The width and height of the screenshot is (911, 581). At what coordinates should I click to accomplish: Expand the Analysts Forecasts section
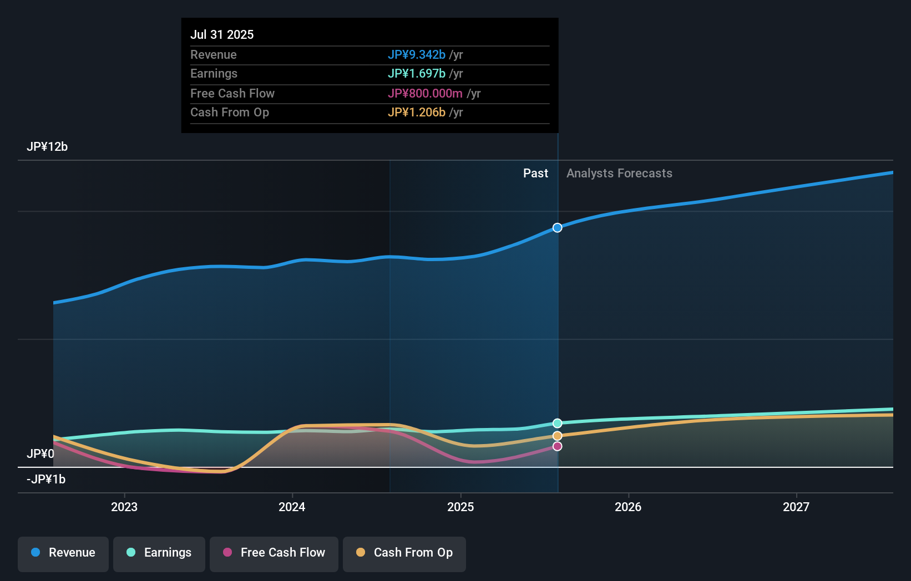pyautogui.click(x=619, y=174)
